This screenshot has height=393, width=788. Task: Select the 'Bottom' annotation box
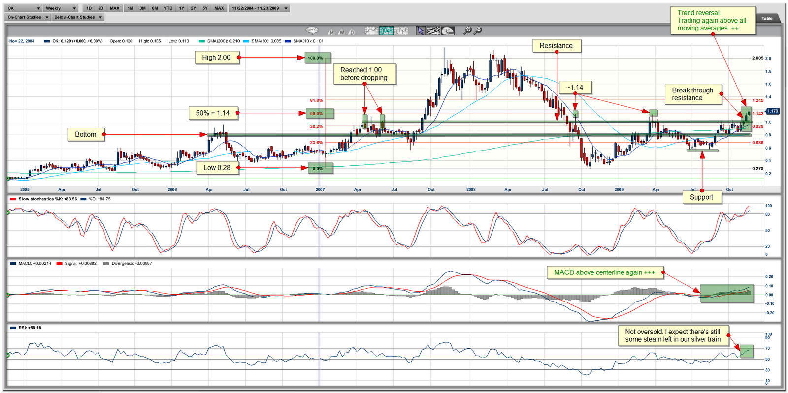pyautogui.click(x=86, y=134)
